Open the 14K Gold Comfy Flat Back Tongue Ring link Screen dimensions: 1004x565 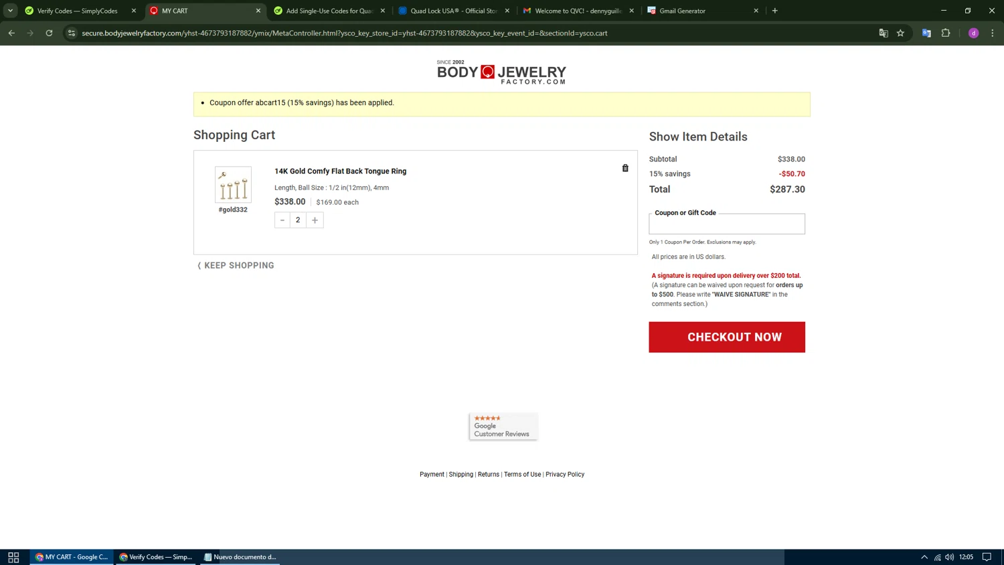[x=340, y=171]
